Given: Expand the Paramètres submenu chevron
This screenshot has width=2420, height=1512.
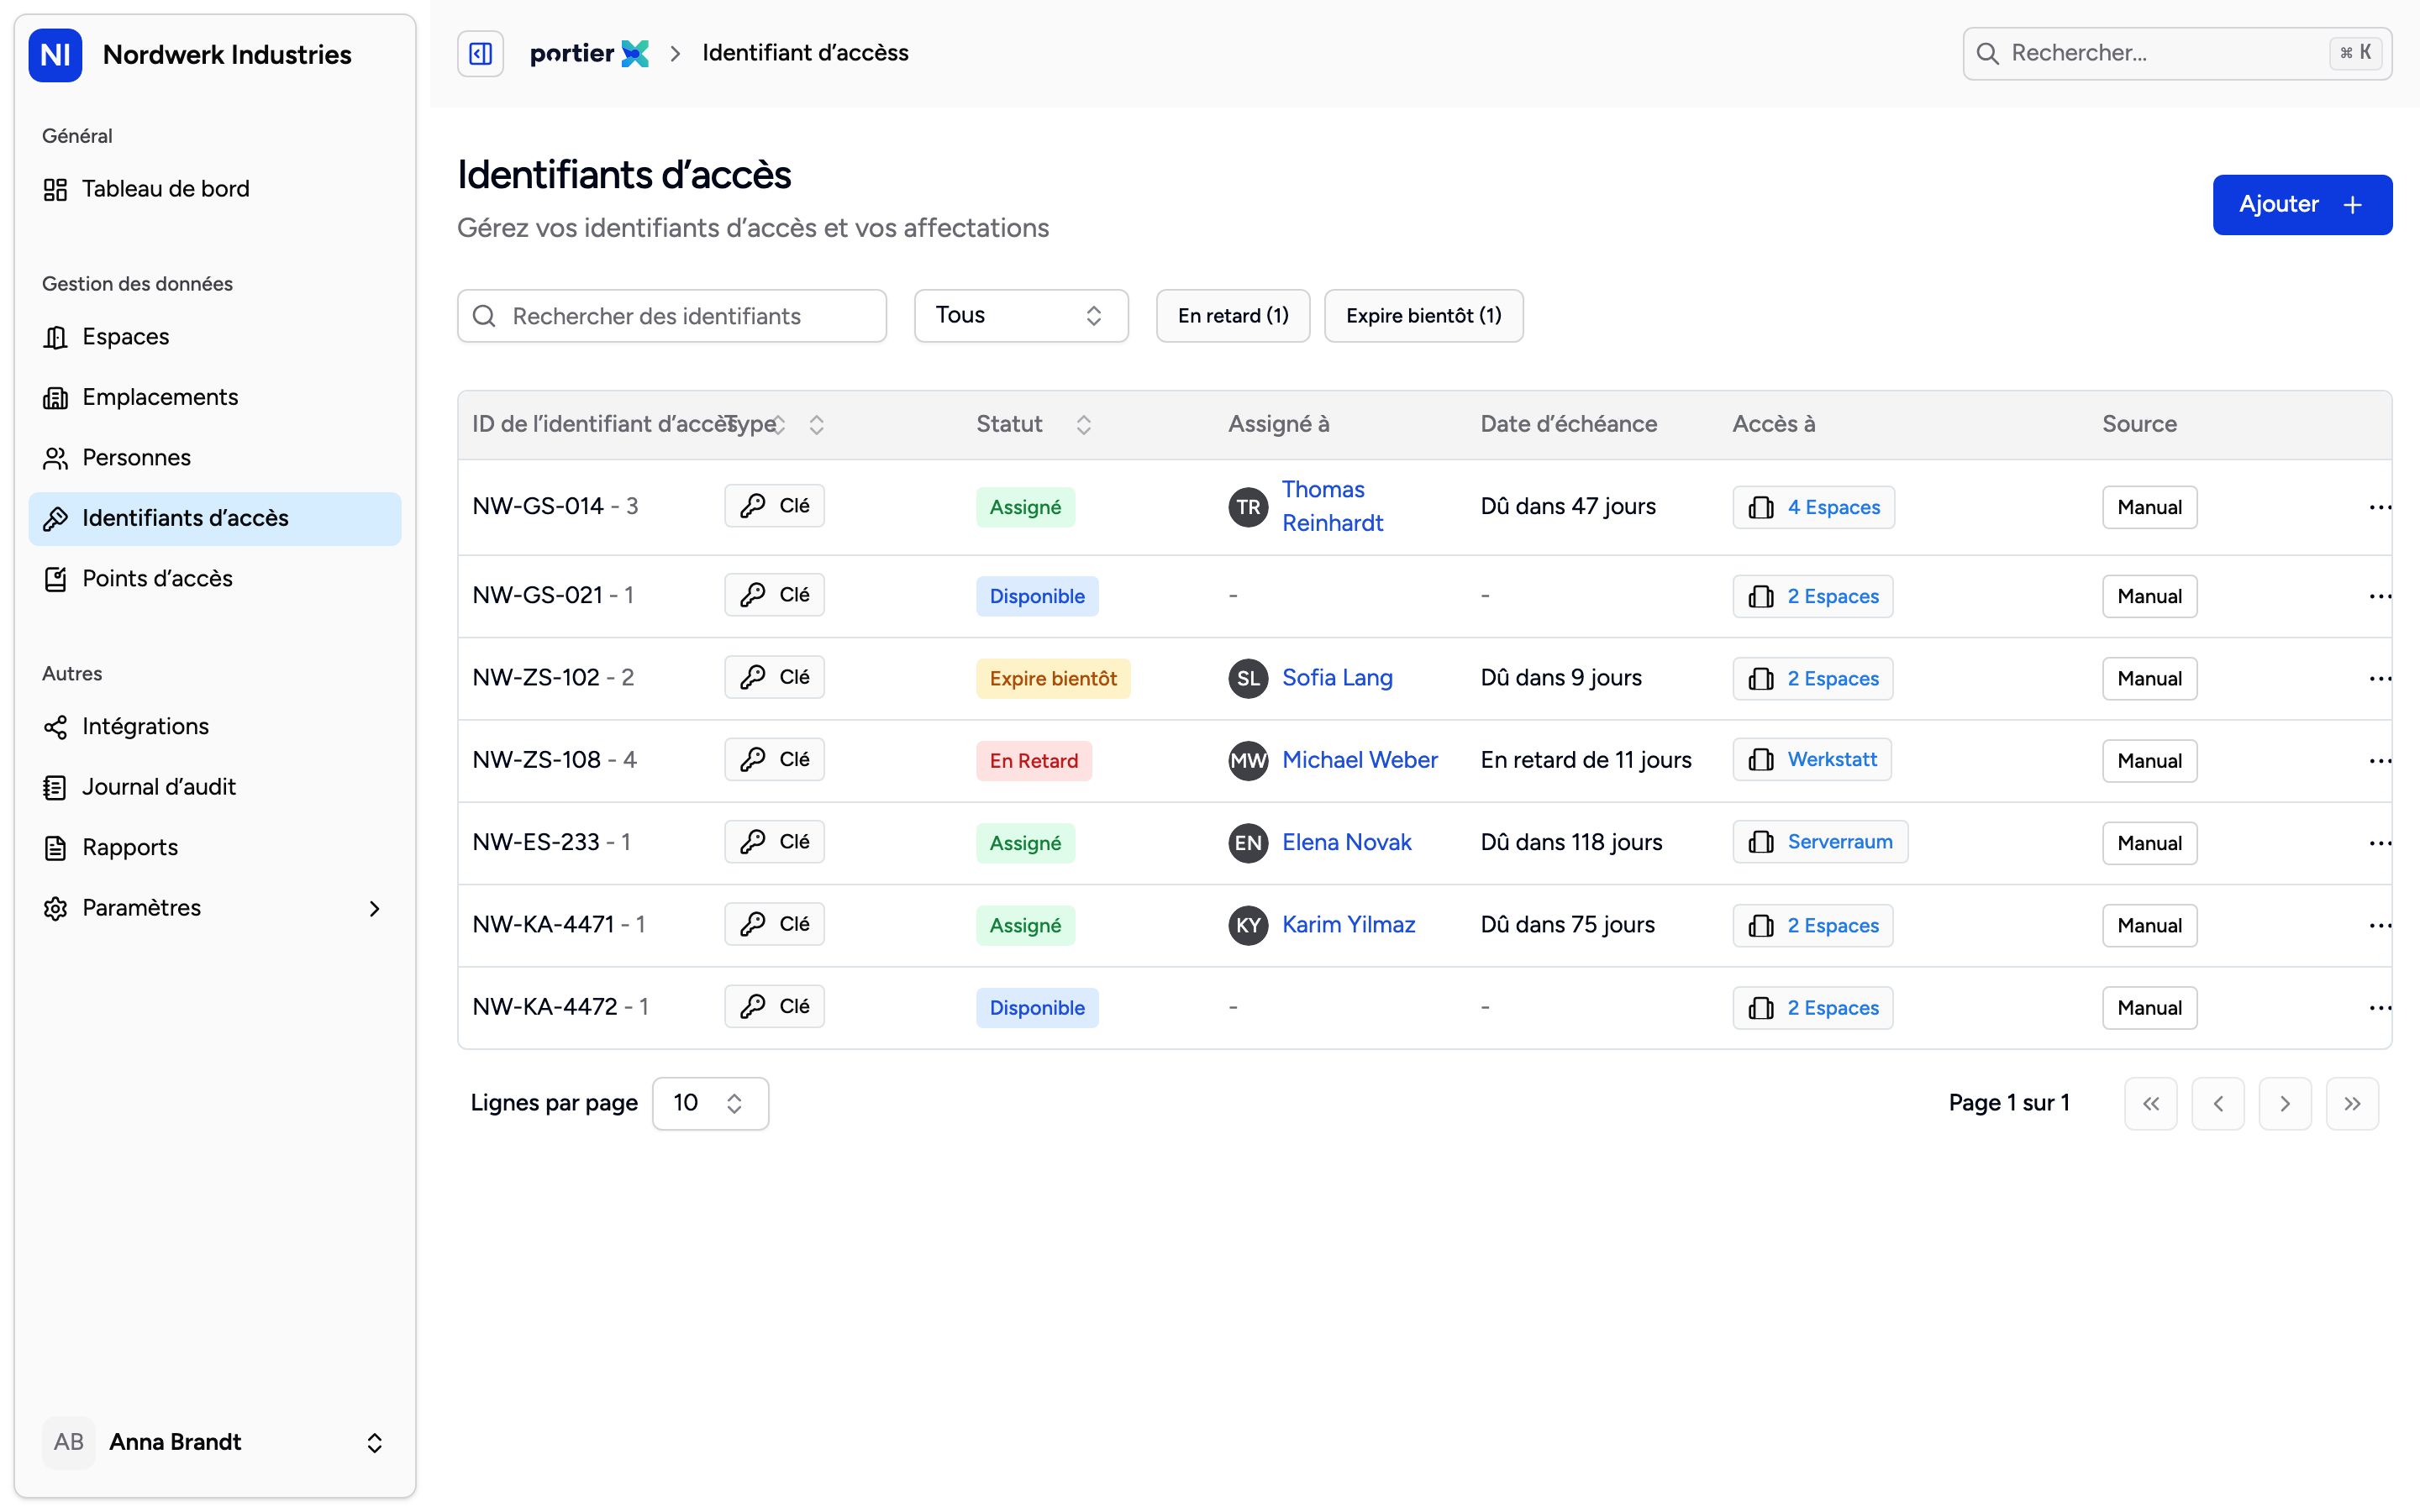Looking at the screenshot, I should click(374, 908).
